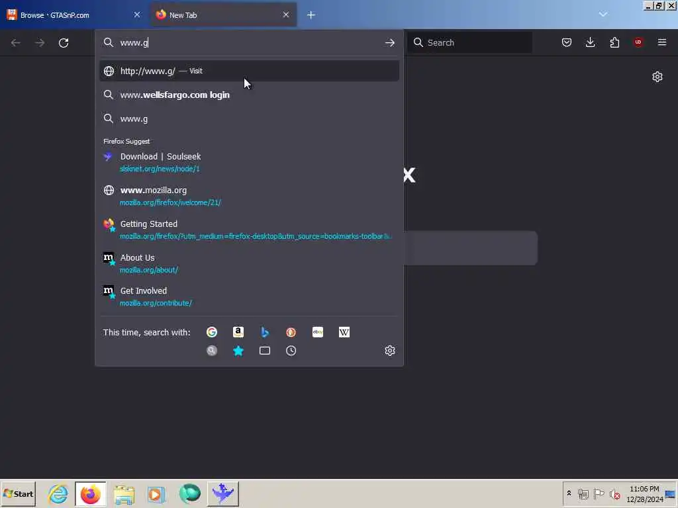Open Get Involved mozilla suggestion

point(249,297)
